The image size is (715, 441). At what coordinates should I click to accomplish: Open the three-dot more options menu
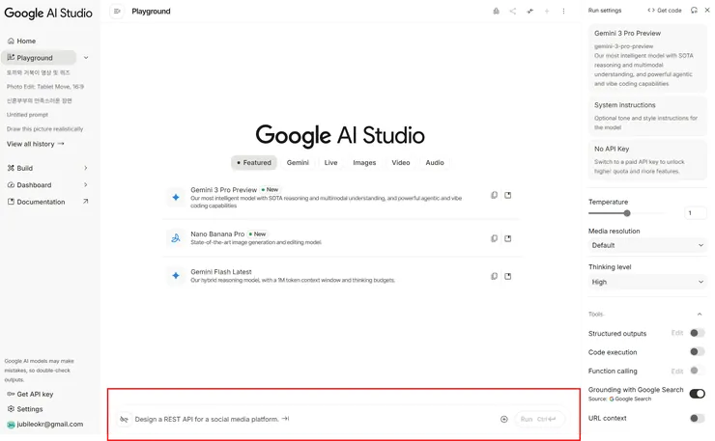click(x=563, y=11)
